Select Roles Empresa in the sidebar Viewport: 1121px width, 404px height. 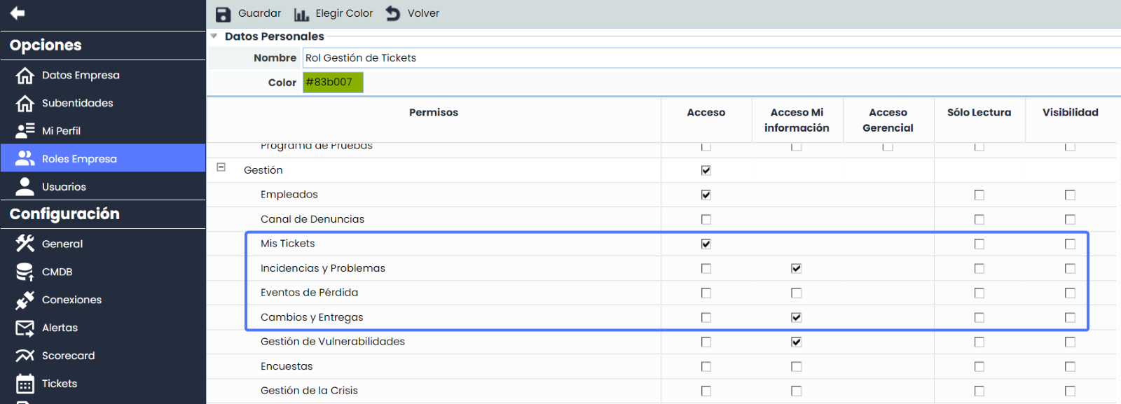click(x=79, y=159)
